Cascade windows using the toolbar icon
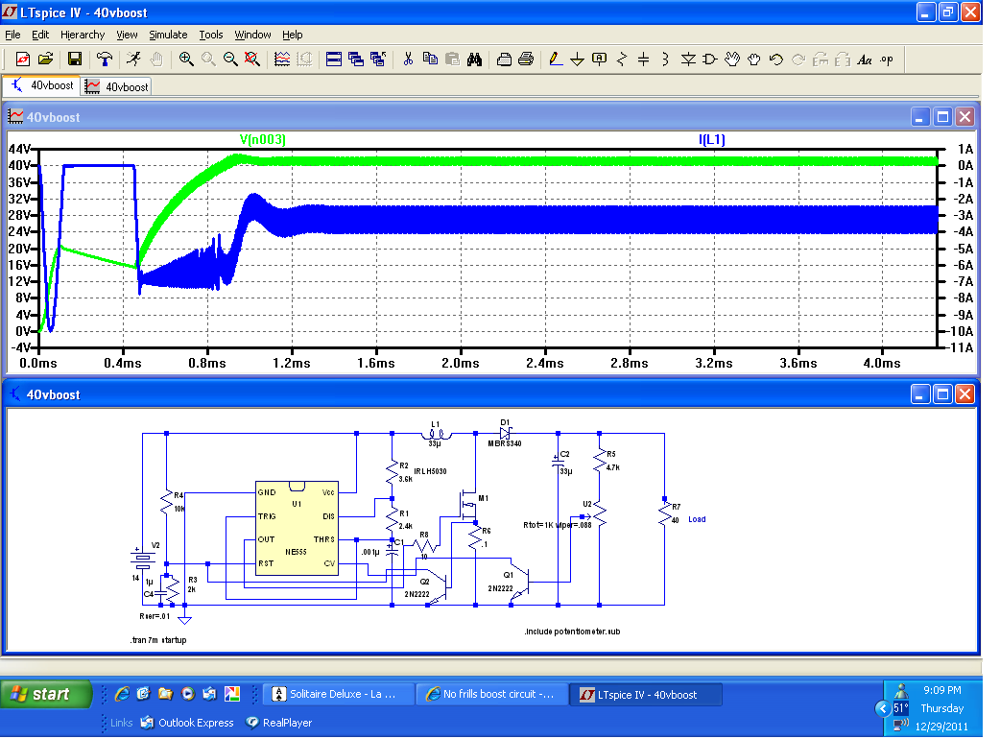The image size is (1000, 739). point(356,60)
